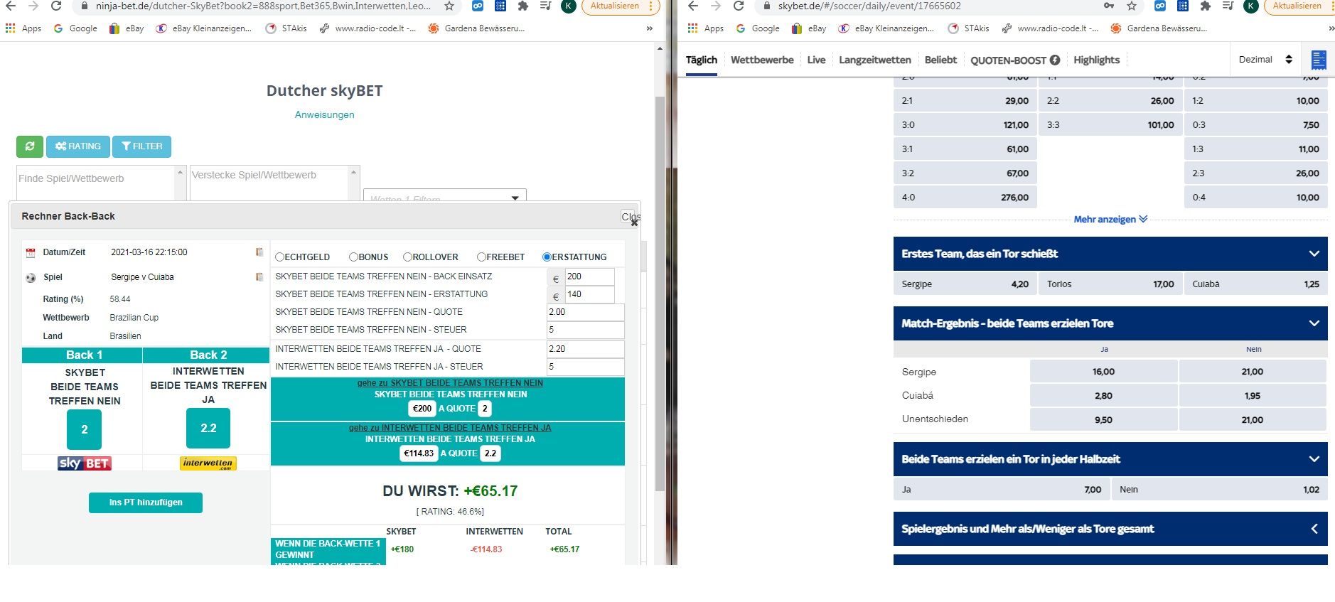Open the extensions puzzle icon in the ninja-bet window

coord(523,6)
